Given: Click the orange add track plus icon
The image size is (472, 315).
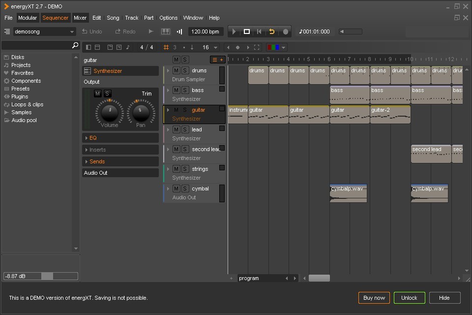Looking at the screenshot, I should 222,60.
